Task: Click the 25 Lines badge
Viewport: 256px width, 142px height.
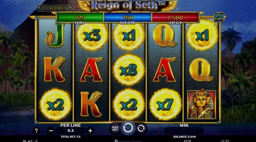Action: click(219, 17)
